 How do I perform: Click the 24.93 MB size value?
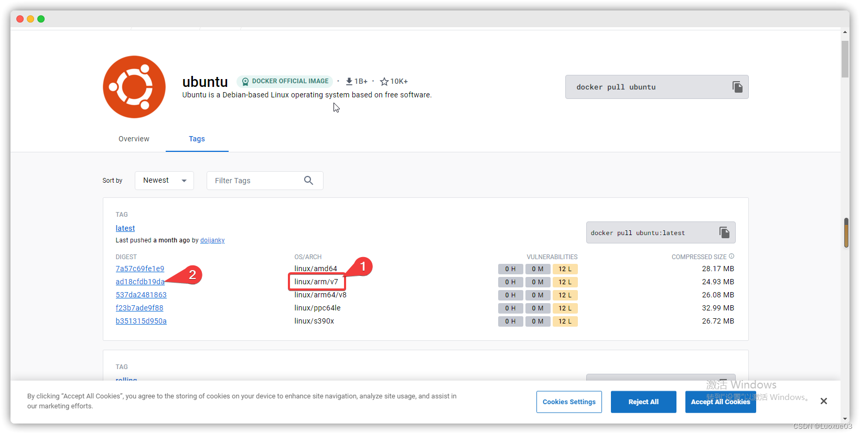[x=718, y=282]
